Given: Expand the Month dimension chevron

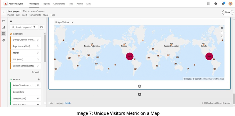Looking at the screenshot, I should point(38,53).
